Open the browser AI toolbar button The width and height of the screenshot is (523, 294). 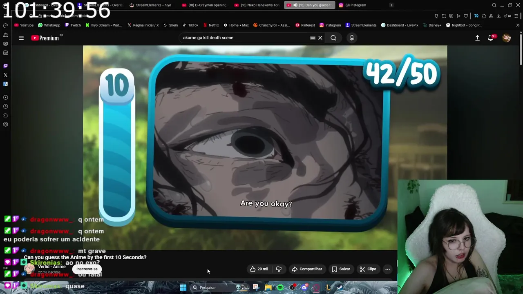[x=507, y=16]
